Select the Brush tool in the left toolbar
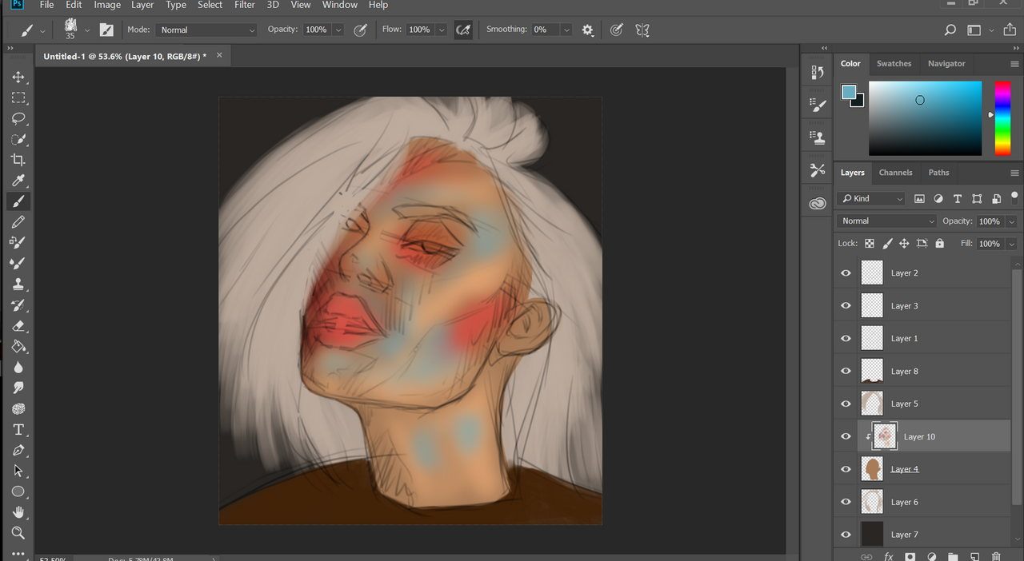This screenshot has width=1024, height=561. pyautogui.click(x=18, y=201)
